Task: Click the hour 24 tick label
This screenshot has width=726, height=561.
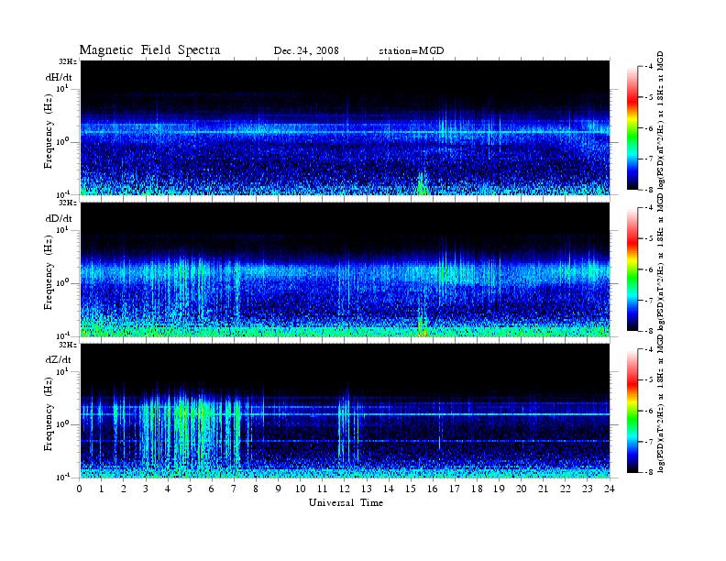Action: tap(610, 489)
